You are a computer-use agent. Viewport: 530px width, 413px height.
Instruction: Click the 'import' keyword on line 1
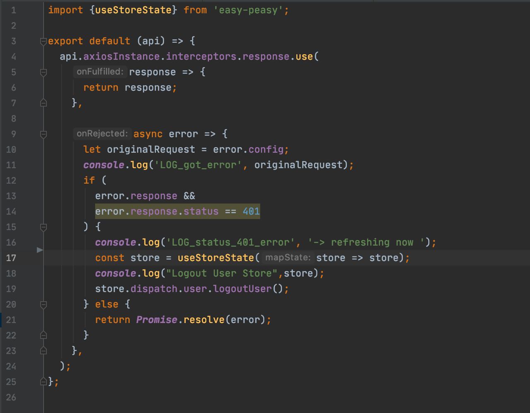click(65, 10)
